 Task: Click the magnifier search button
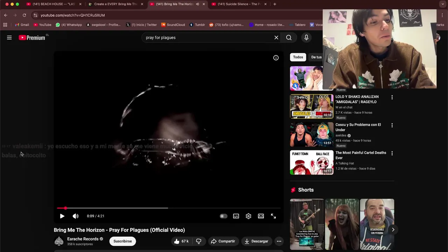tap(289, 37)
